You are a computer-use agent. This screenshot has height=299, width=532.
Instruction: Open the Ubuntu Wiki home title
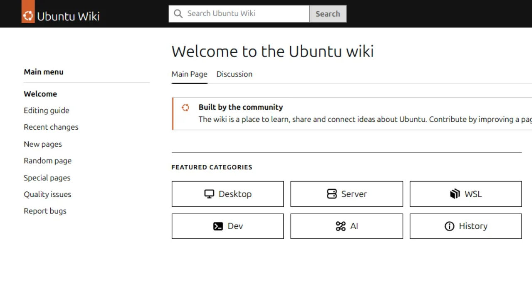(x=68, y=16)
